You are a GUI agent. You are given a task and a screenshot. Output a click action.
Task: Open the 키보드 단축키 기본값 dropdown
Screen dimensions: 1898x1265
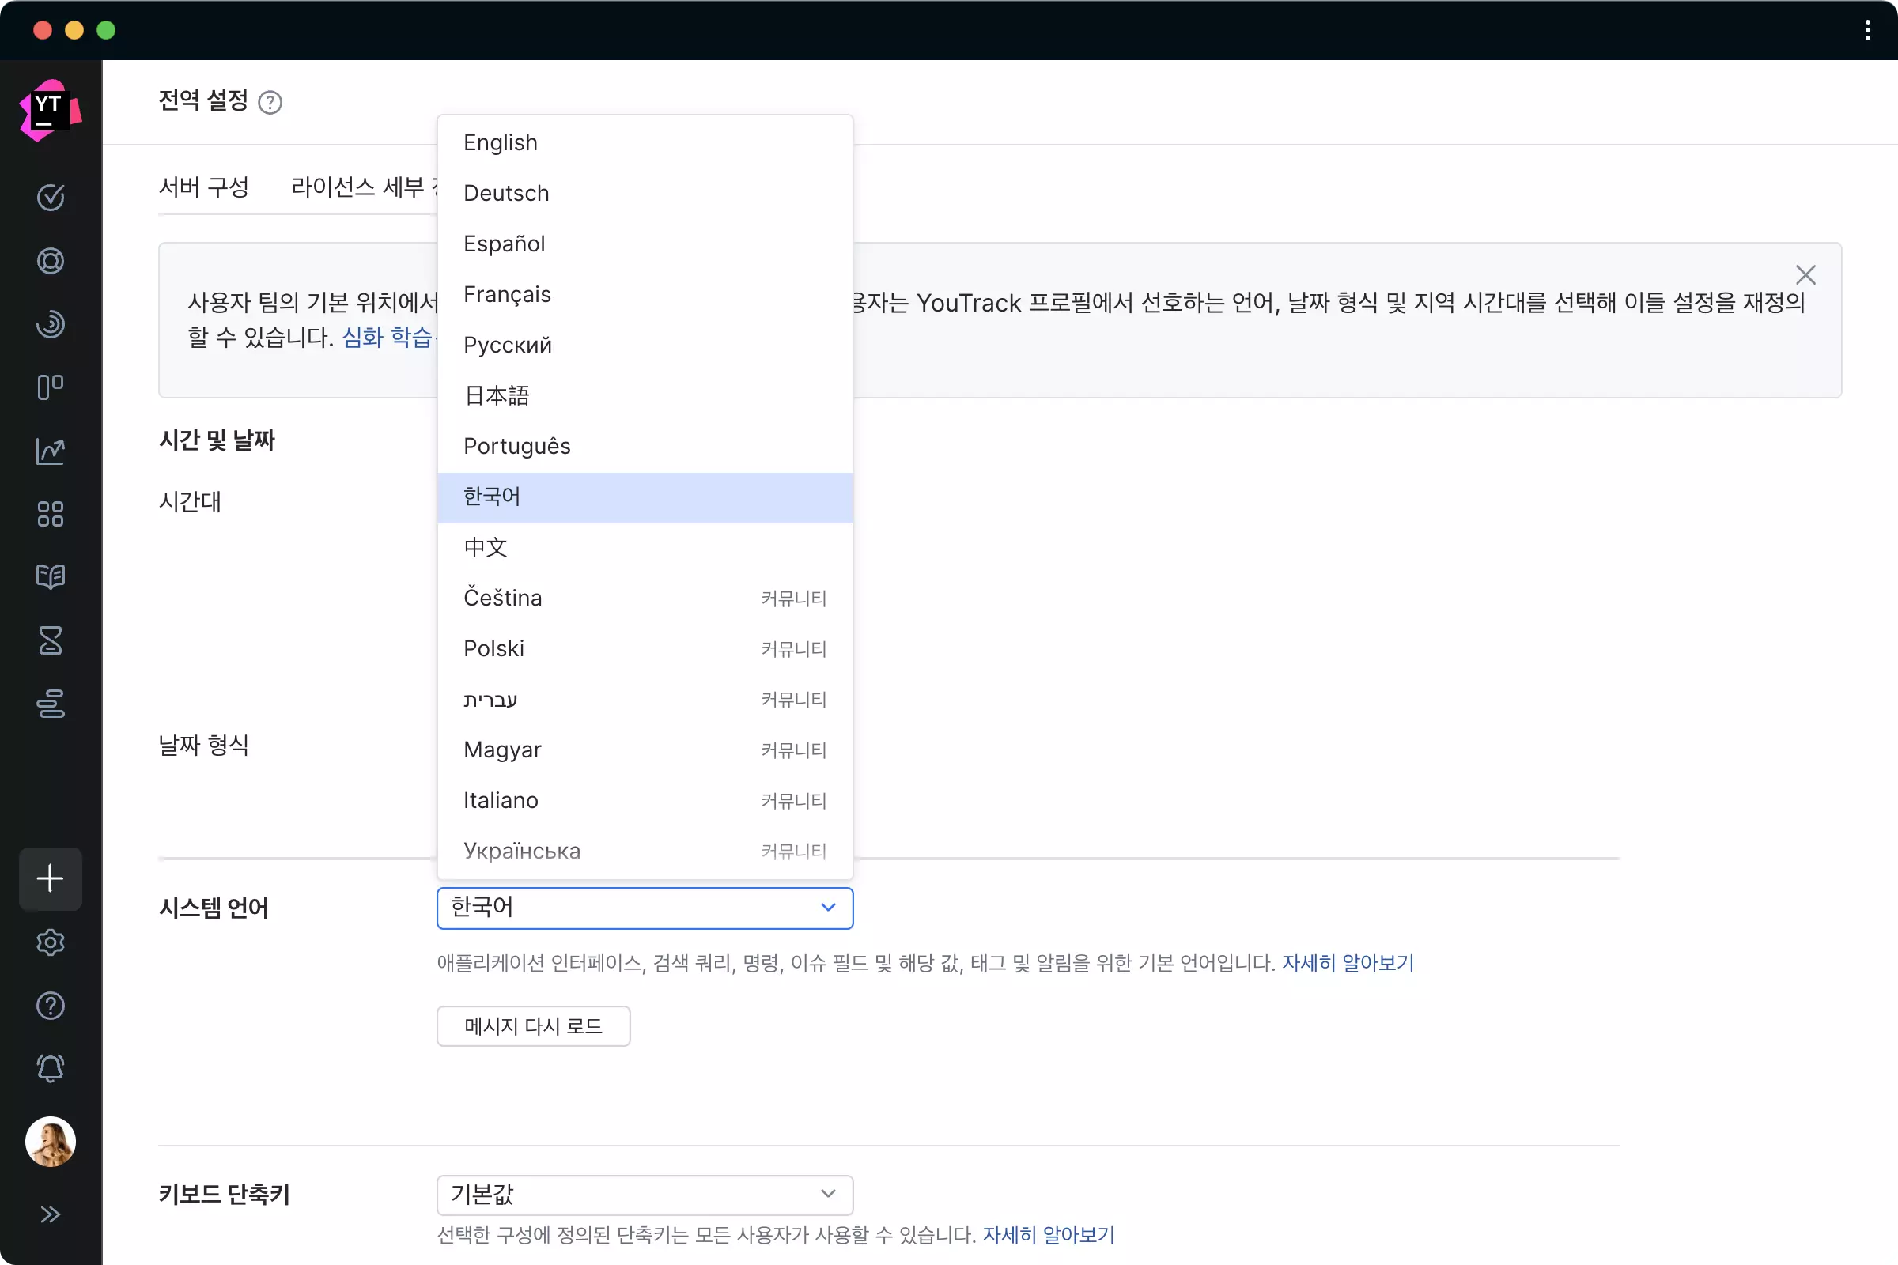coord(644,1194)
